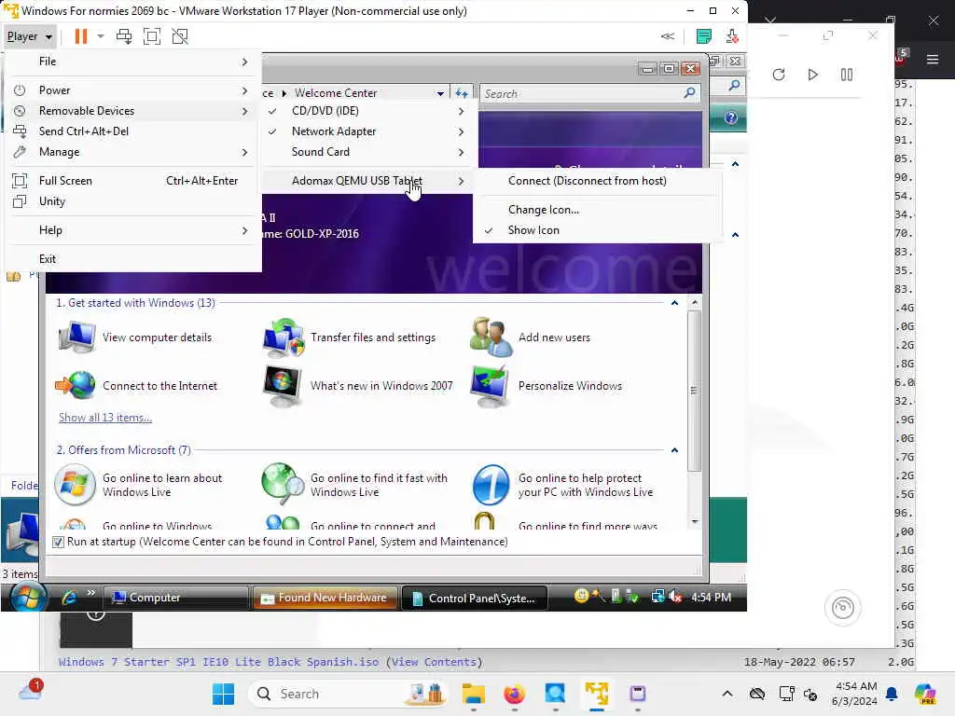This screenshot has height=716, width=955.
Task: Open the Player menu dropdown
Action: click(29, 36)
